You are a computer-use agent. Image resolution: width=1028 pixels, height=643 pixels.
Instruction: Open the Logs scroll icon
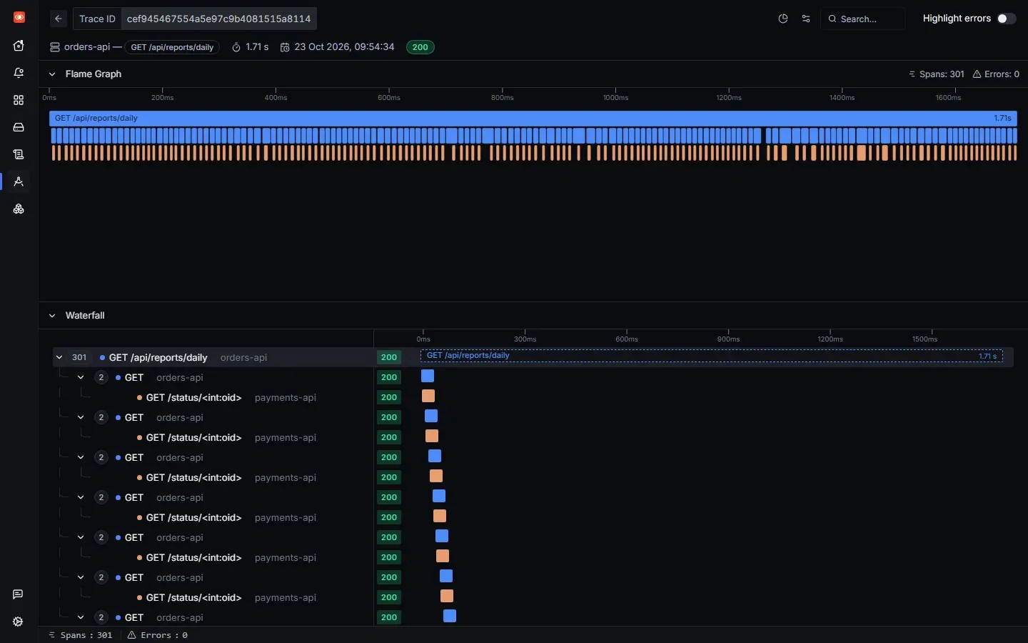click(19, 154)
